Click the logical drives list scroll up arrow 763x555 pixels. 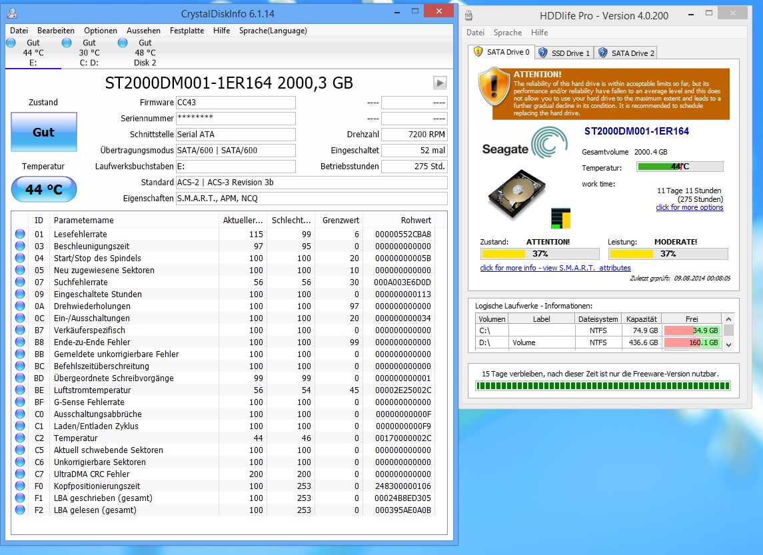coord(728,319)
